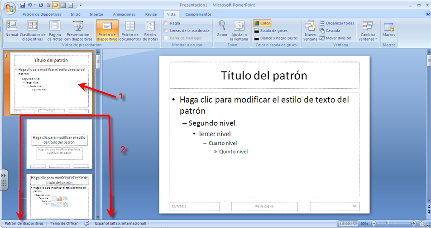Select the title and content layout thumbnail
This screenshot has height=228, width=431.
pos(59,196)
